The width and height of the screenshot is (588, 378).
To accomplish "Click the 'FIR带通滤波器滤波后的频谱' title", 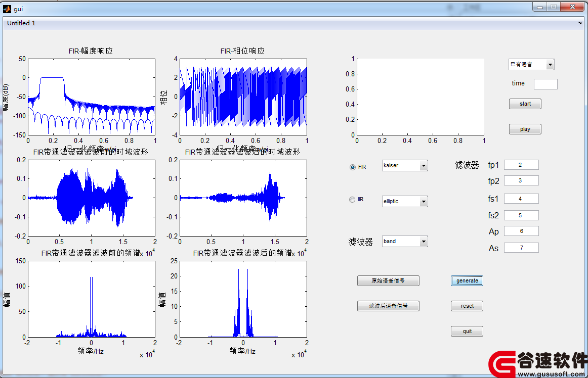I will [x=242, y=253].
